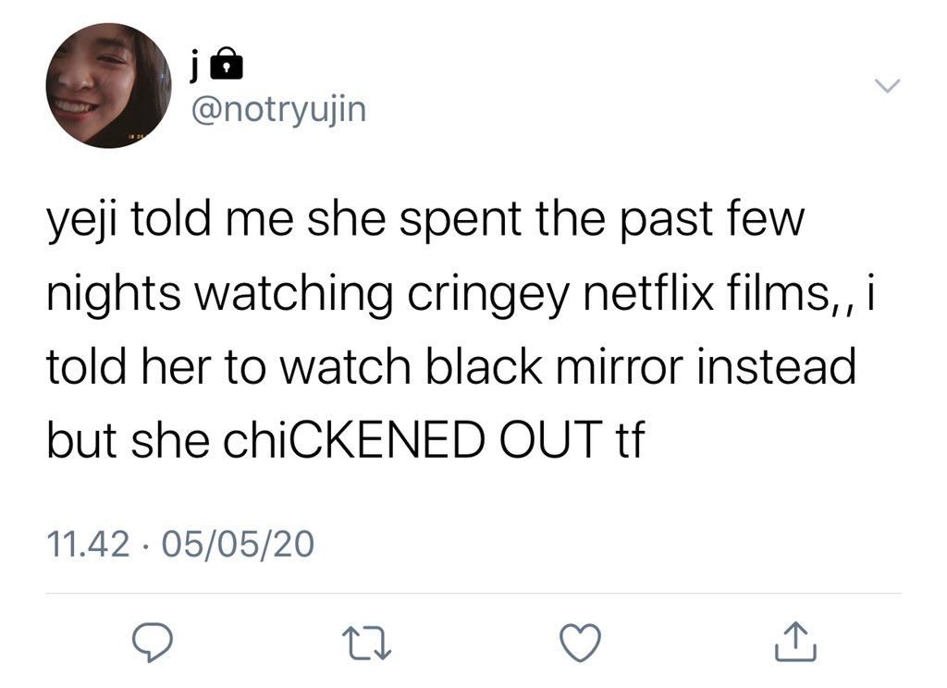Click chiCKENED OUT text in the tweet
Viewport: 947px width, 688px height.
[412, 440]
